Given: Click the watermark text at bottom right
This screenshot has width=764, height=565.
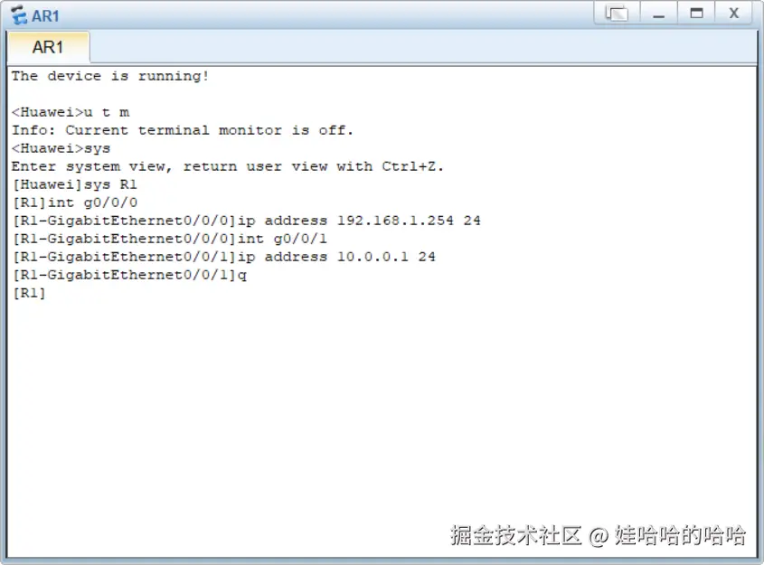Looking at the screenshot, I should (x=598, y=535).
